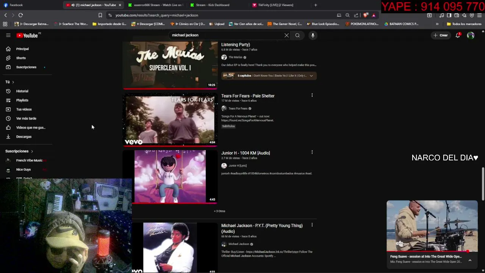Screen dimensions: 485x273
Task: Open Historial in the sidebar
Action: point(22,91)
